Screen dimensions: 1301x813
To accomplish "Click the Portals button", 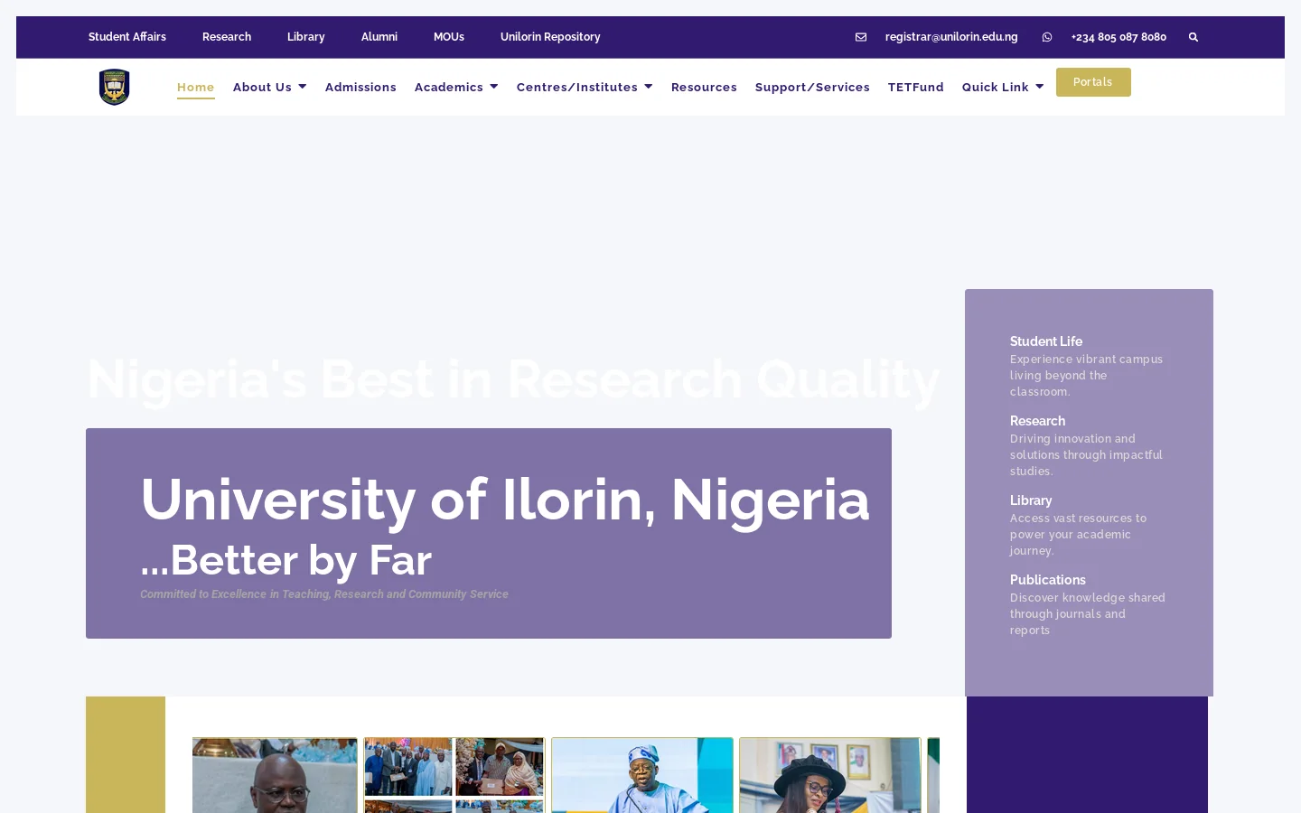I will click(1093, 82).
